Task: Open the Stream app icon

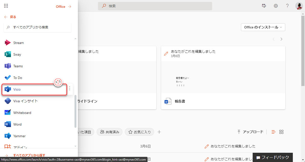Action: [x=8, y=43]
